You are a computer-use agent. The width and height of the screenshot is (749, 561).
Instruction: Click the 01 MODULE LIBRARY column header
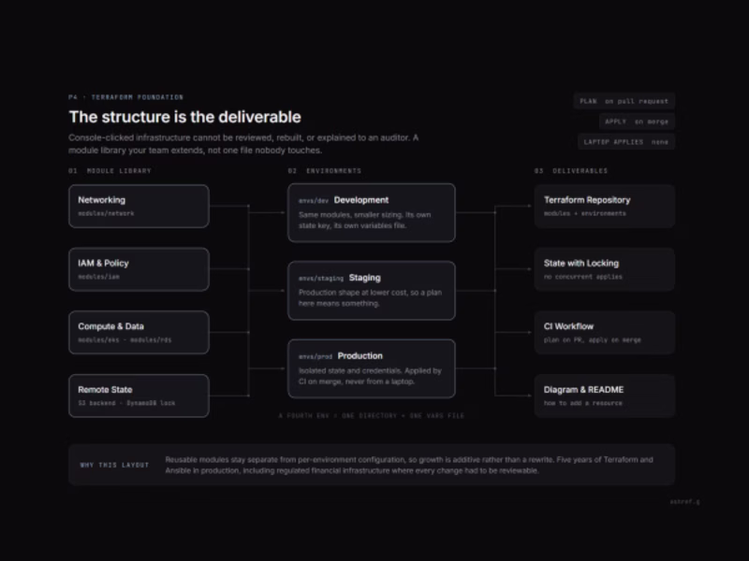110,171
